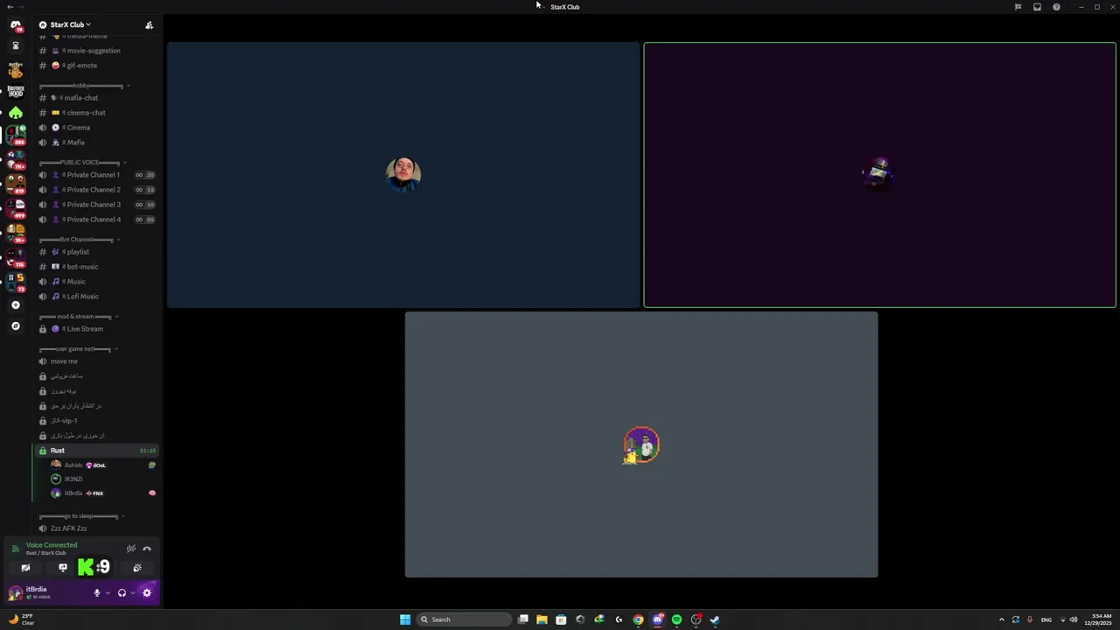
Task: Collapse the user game net category
Action: (x=80, y=348)
